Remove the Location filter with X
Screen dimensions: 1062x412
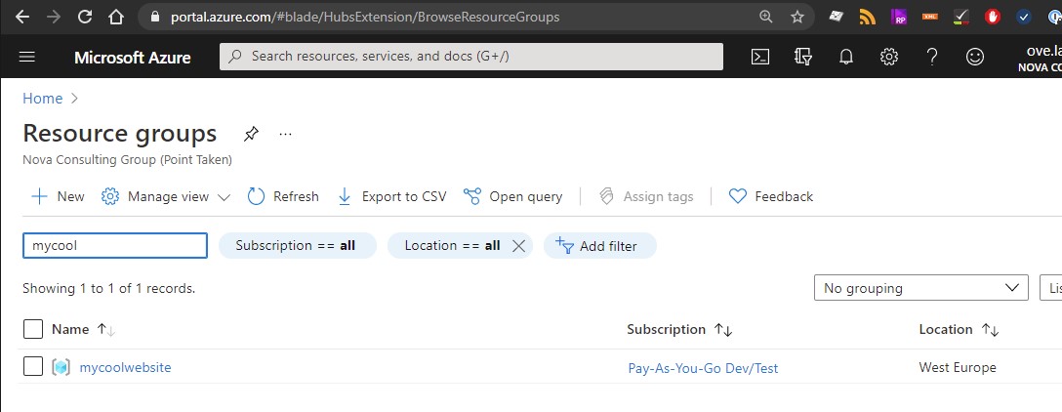click(518, 246)
